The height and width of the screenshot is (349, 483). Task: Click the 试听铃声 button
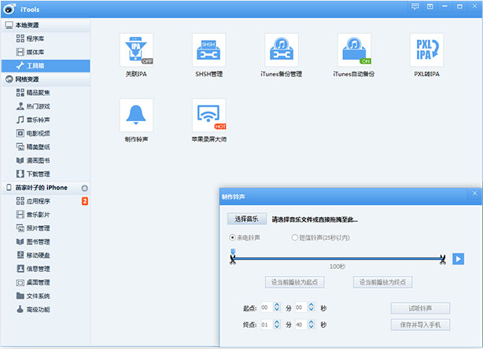(421, 308)
